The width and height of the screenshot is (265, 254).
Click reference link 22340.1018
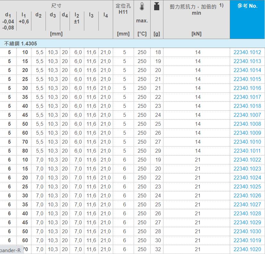(247, 106)
